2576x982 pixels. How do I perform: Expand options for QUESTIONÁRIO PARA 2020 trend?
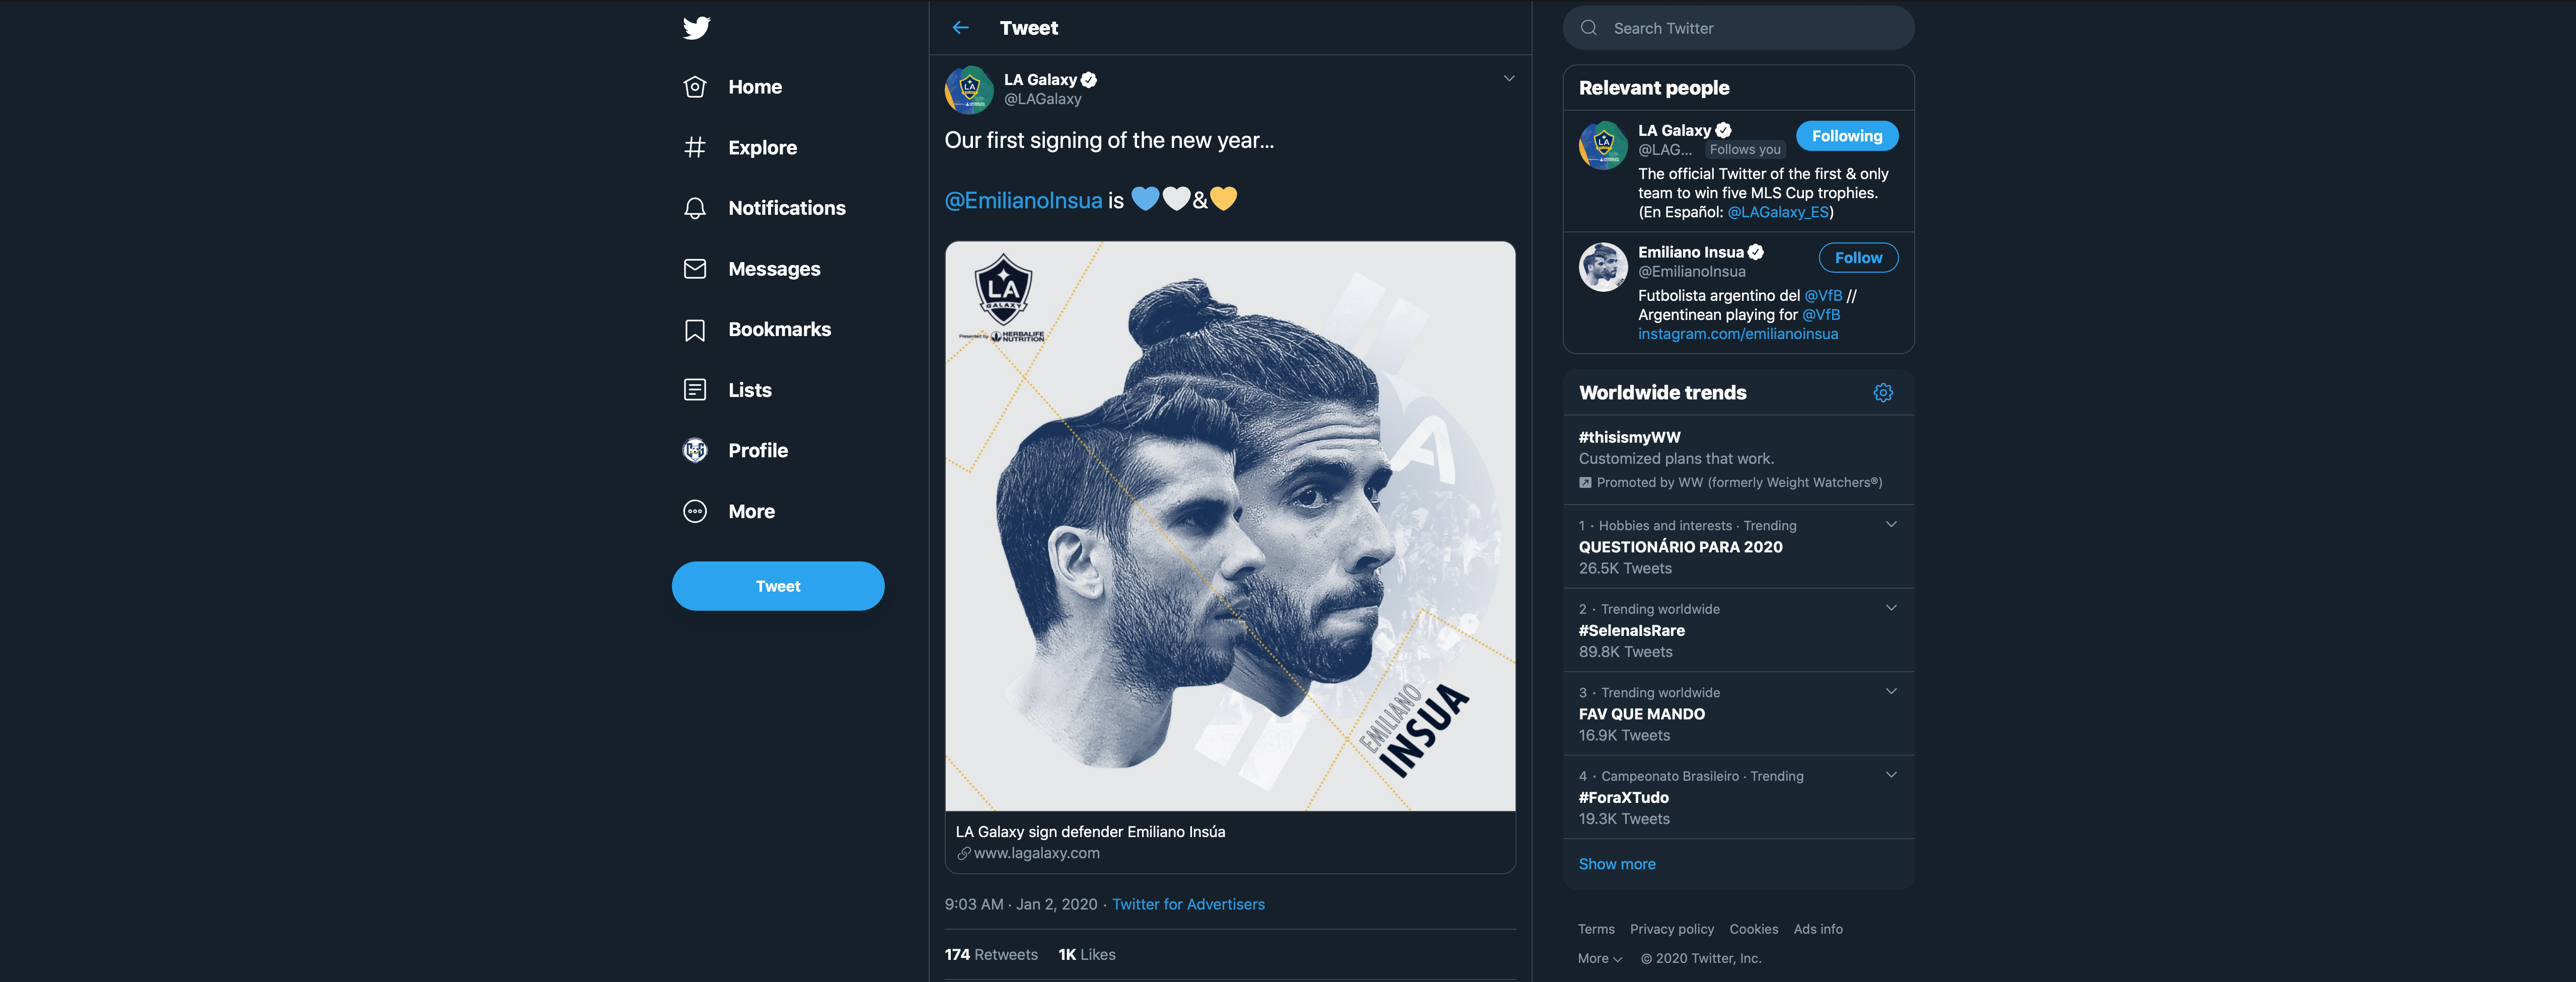1890,525
